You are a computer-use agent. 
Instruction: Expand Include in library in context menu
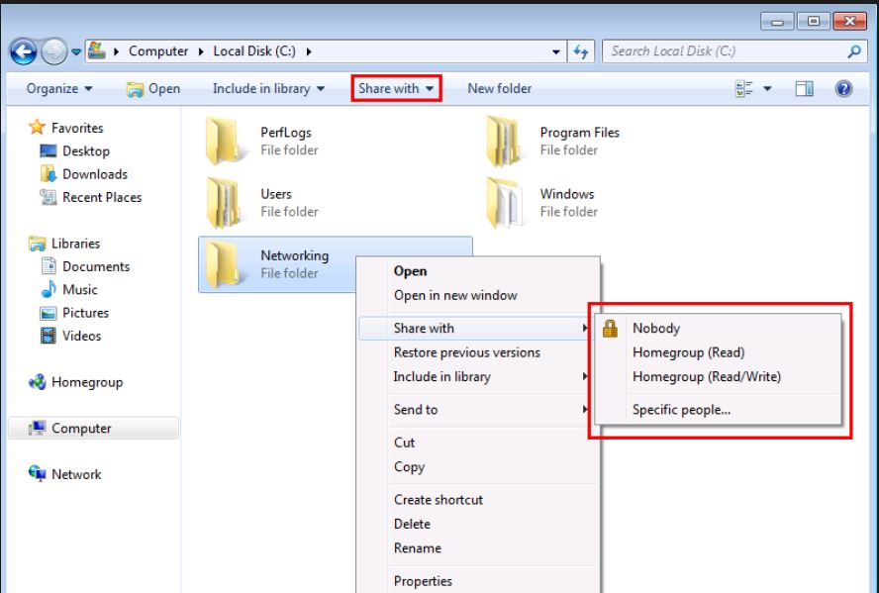click(479, 376)
